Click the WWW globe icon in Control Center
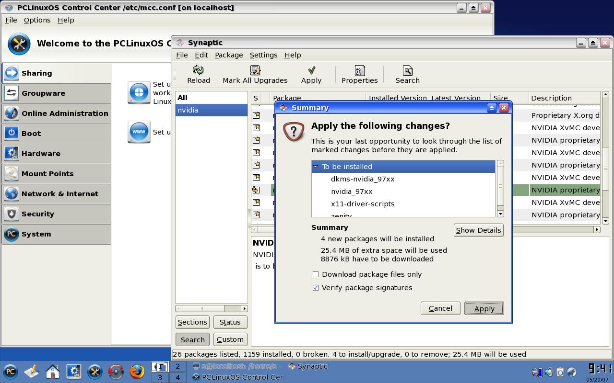 (139, 132)
